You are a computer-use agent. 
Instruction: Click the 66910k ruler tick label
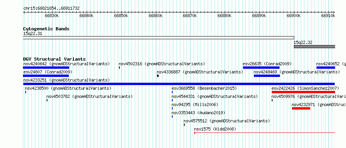tap(329, 16)
